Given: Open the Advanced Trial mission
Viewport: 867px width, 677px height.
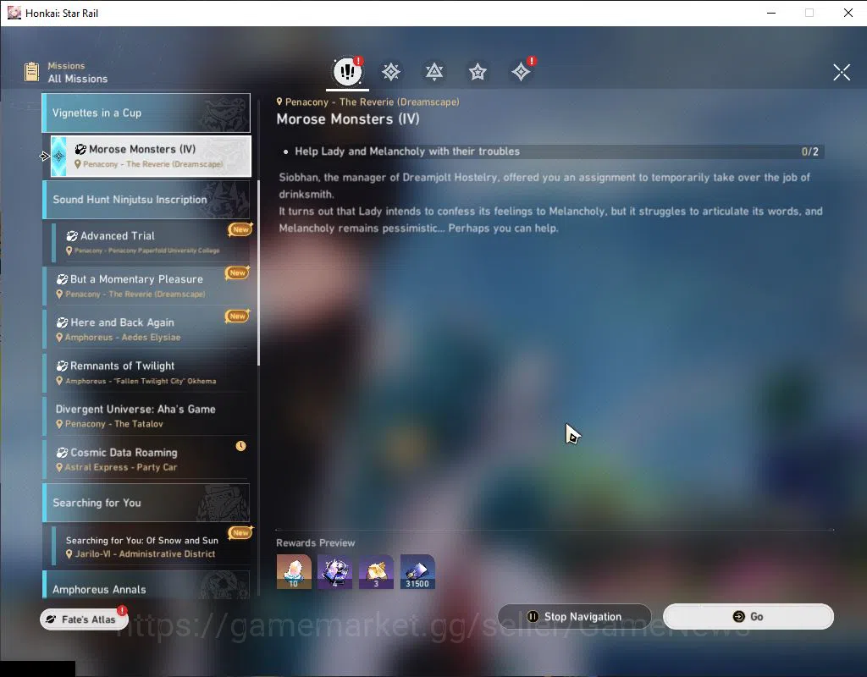Looking at the screenshot, I should [x=151, y=242].
